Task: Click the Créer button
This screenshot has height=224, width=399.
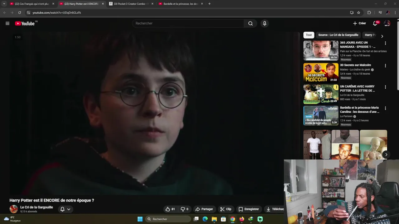Action: pyautogui.click(x=359, y=23)
